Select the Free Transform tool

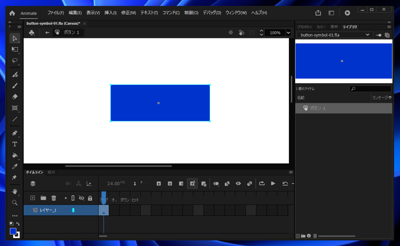click(x=15, y=50)
